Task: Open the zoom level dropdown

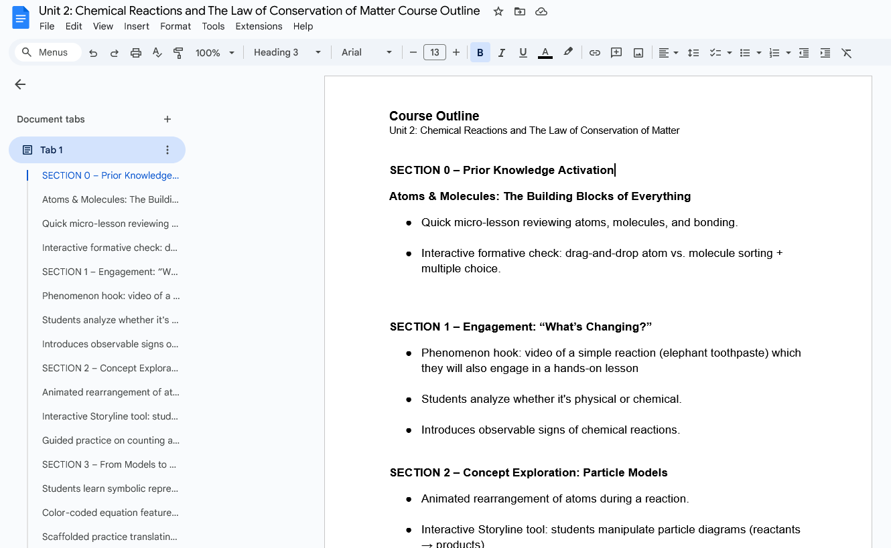Action: click(x=215, y=53)
